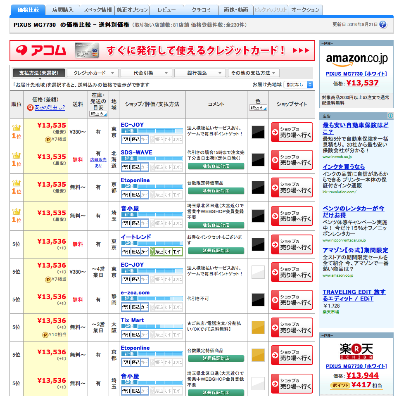Select the 支払方法(未選択) button

(39, 73)
